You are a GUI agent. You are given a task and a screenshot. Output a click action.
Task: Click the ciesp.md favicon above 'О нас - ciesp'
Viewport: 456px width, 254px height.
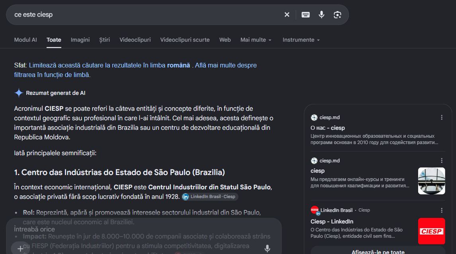(x=314, y=117)
